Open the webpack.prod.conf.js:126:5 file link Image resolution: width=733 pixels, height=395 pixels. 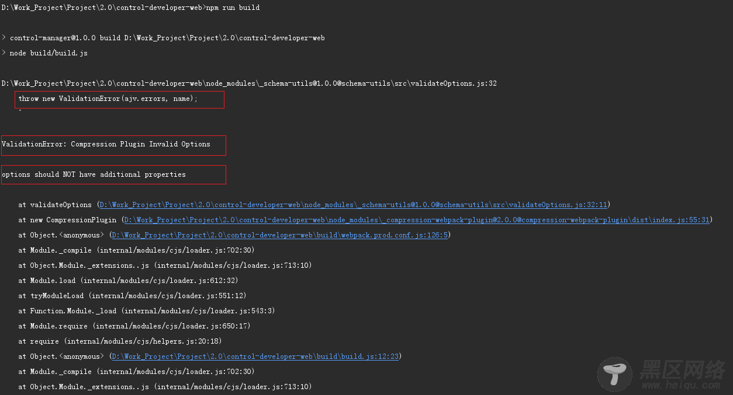click(x=279, y=235)
